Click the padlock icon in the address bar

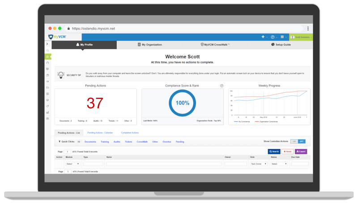tap(68, 29)
